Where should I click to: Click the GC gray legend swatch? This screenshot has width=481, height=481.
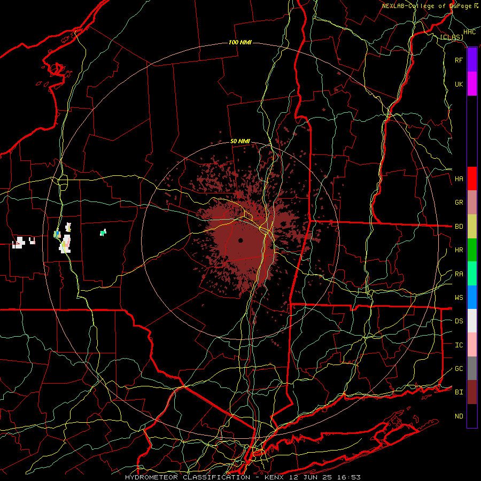tap(472, 368)
